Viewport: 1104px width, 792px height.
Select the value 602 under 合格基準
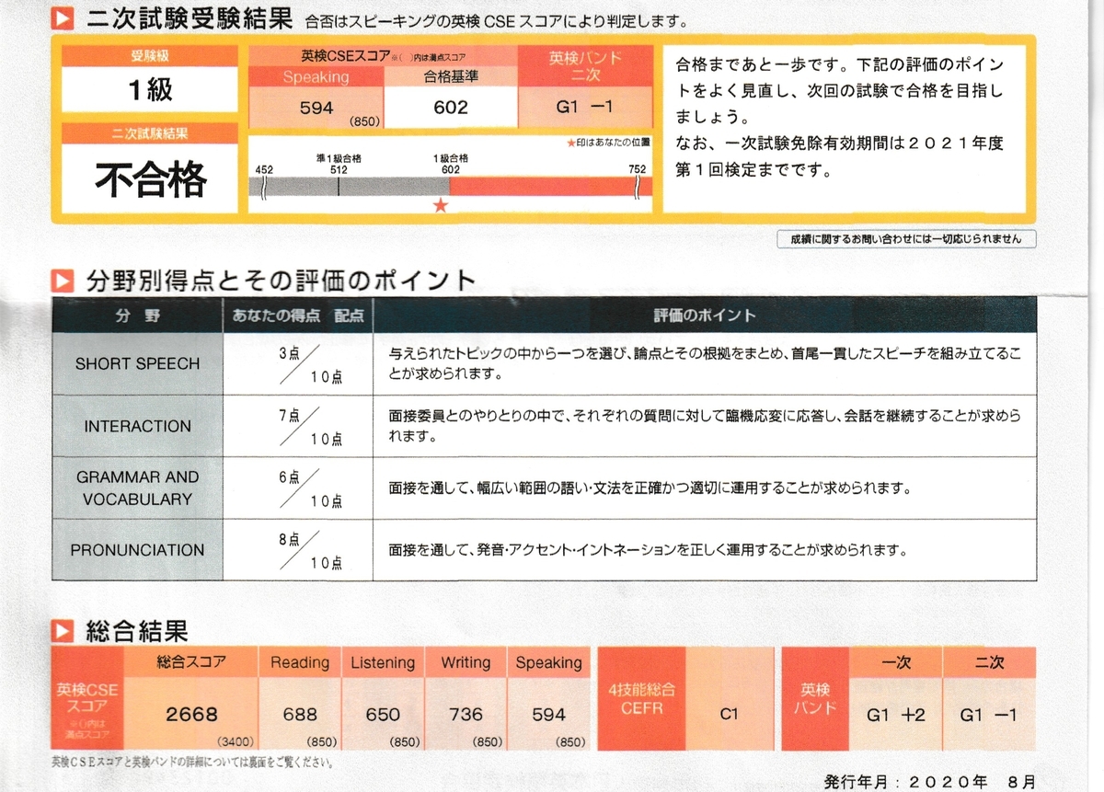(x=451, y=107)
